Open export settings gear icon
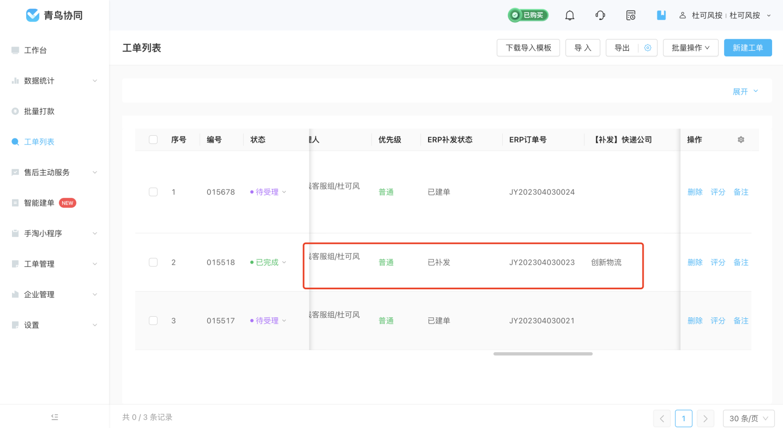This screenshot has width=783, height=428. point(648,47)
